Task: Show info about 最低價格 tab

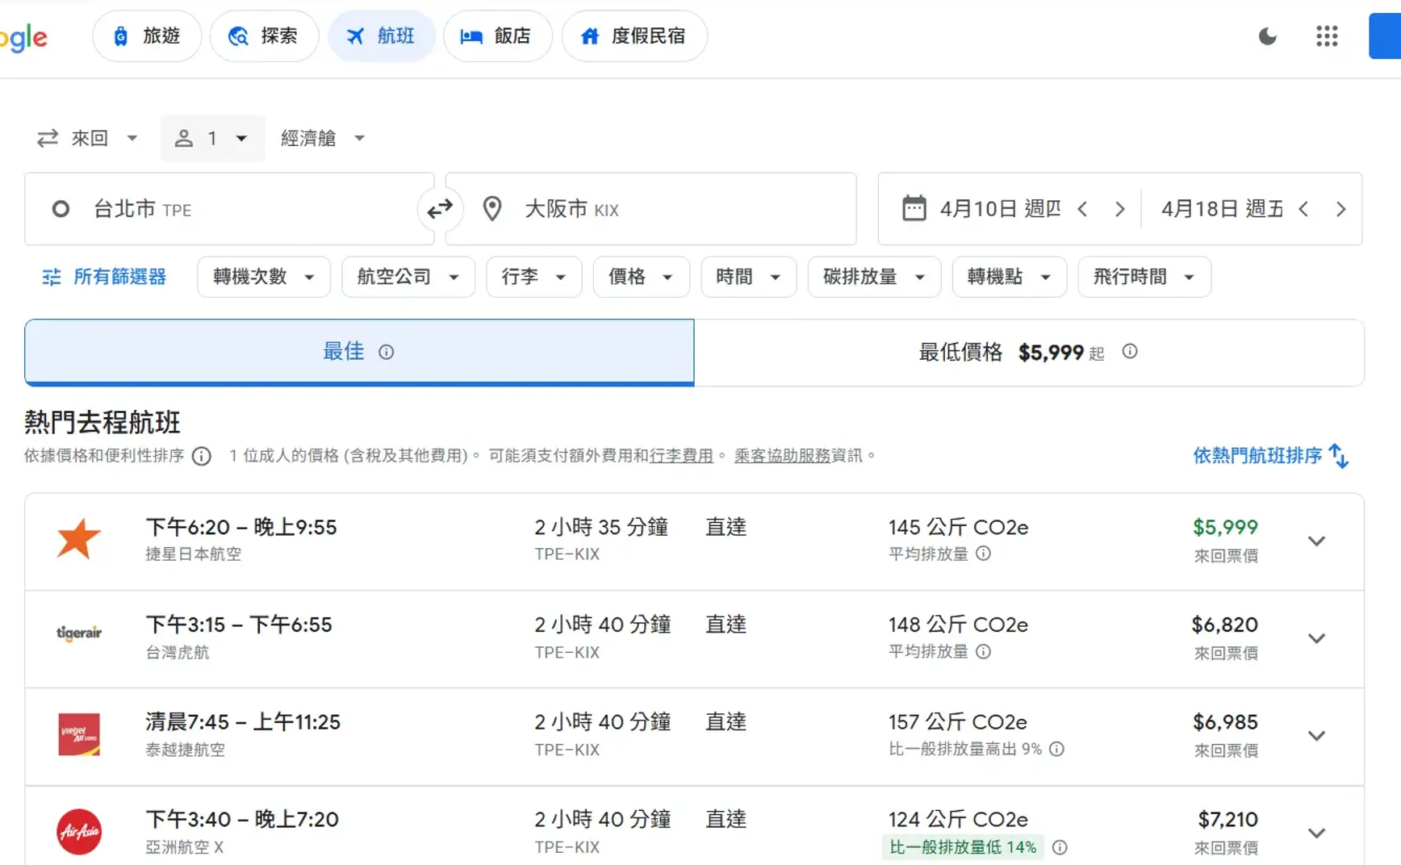Action: (1130, 351)
